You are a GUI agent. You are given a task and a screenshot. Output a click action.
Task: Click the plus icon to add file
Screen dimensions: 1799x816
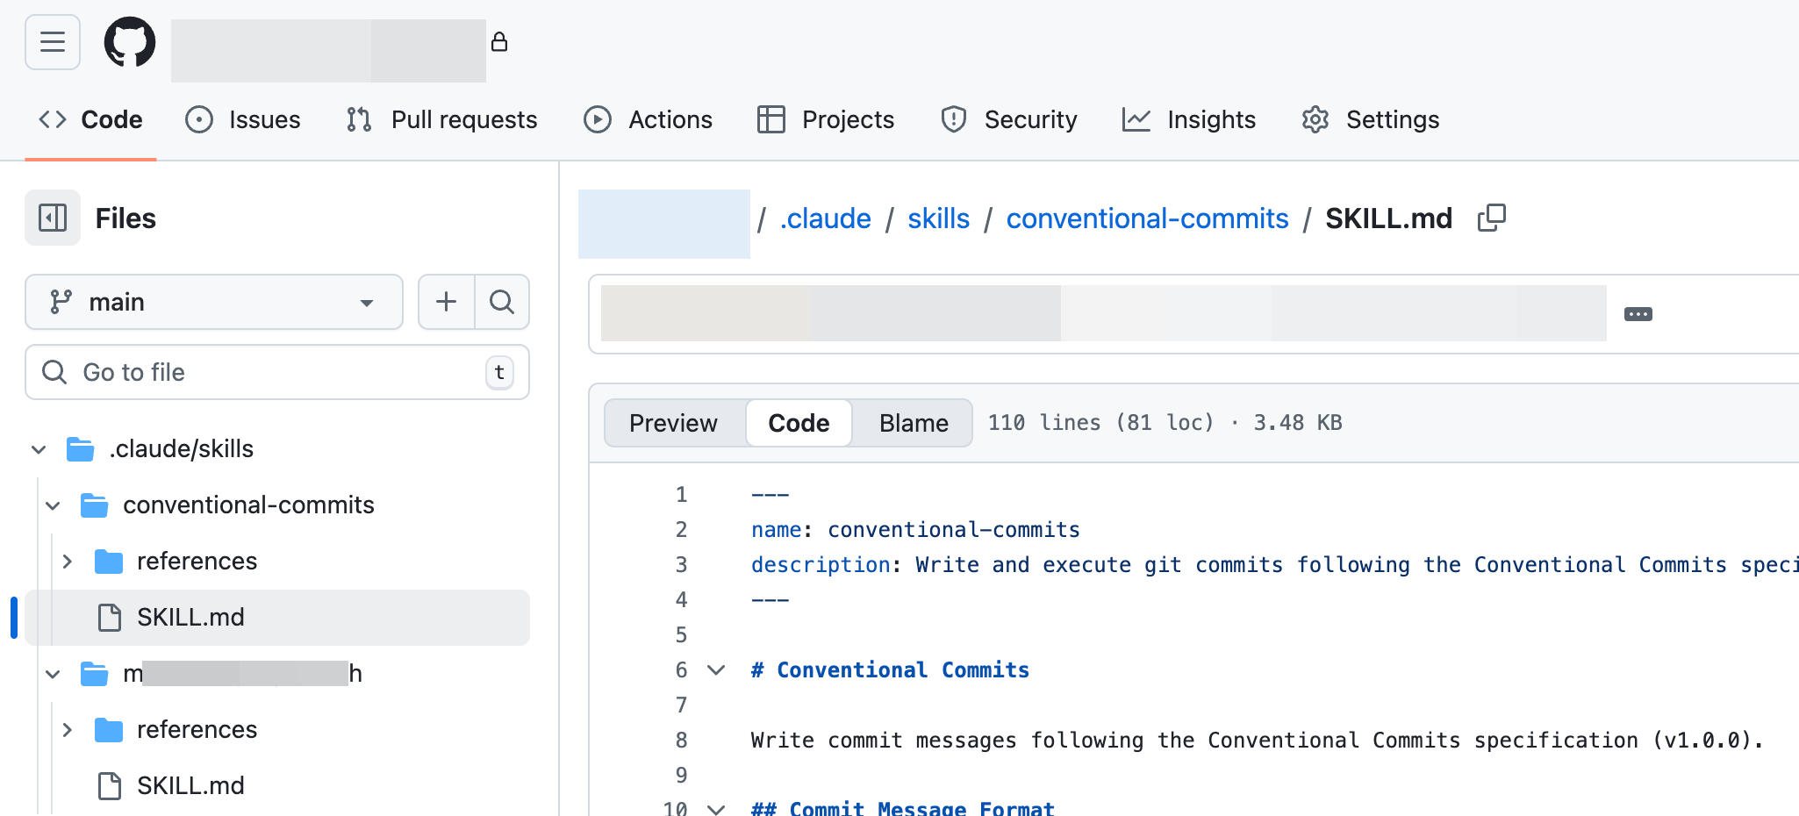[446, 302]
